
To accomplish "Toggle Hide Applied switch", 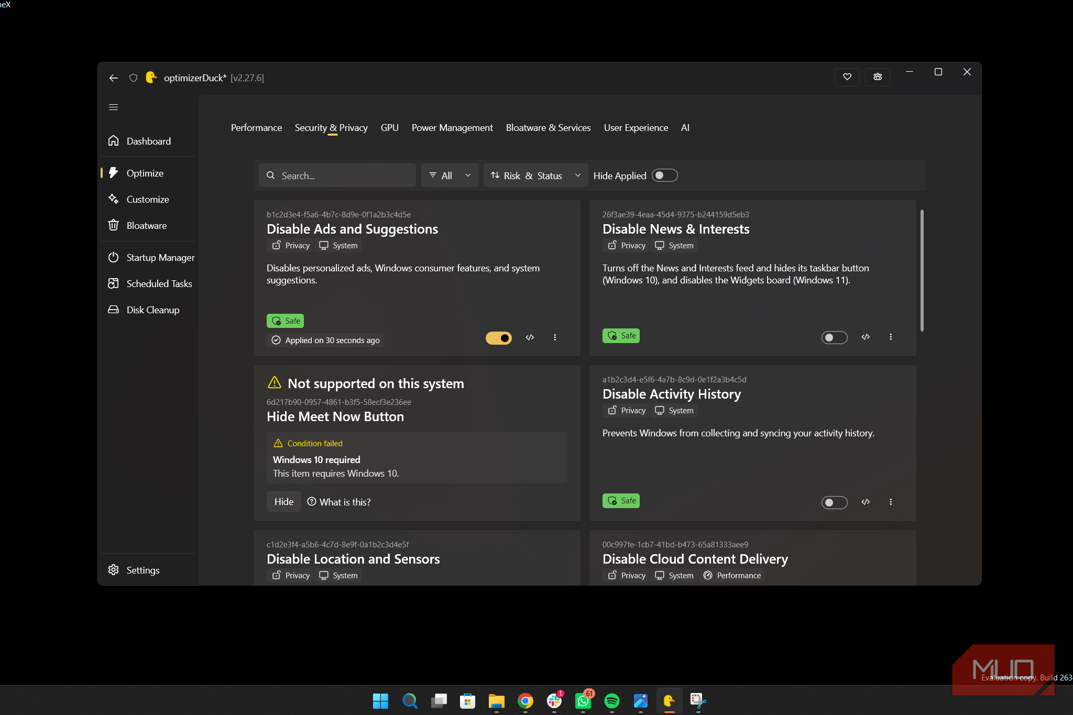I will click(664, 175).
